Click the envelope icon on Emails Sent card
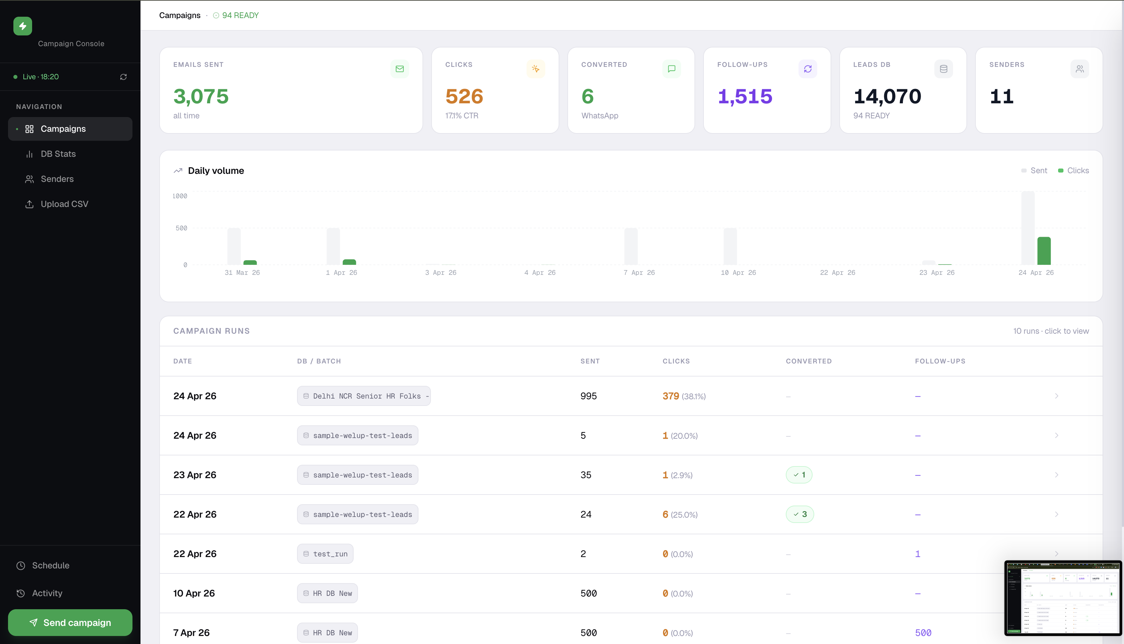Image resolution: width=1124 pixels, height=644 pixels. pos(400,69)
